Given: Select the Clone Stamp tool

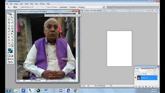Looking at the screenshot, I should pos(9,28).
